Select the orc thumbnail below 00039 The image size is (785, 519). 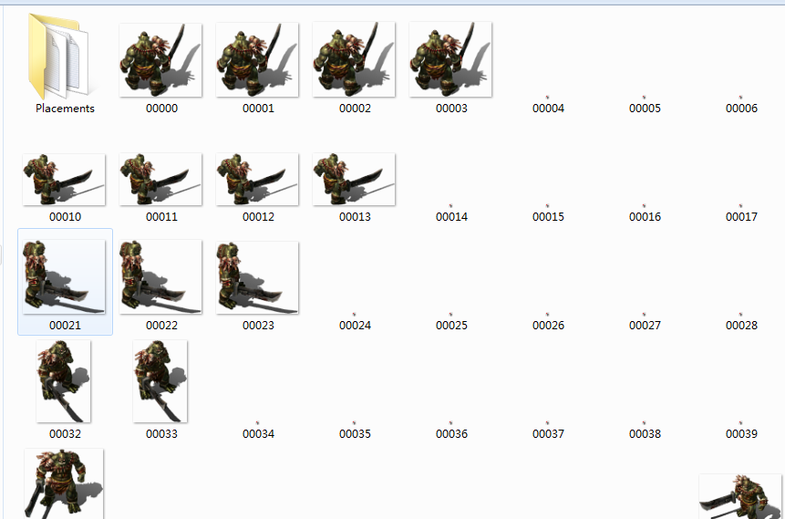(740, 496)
